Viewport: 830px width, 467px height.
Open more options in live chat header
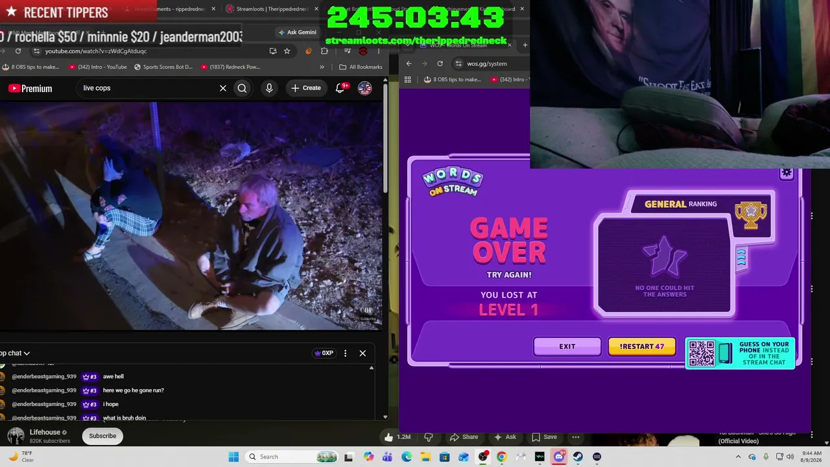point(345,353)
